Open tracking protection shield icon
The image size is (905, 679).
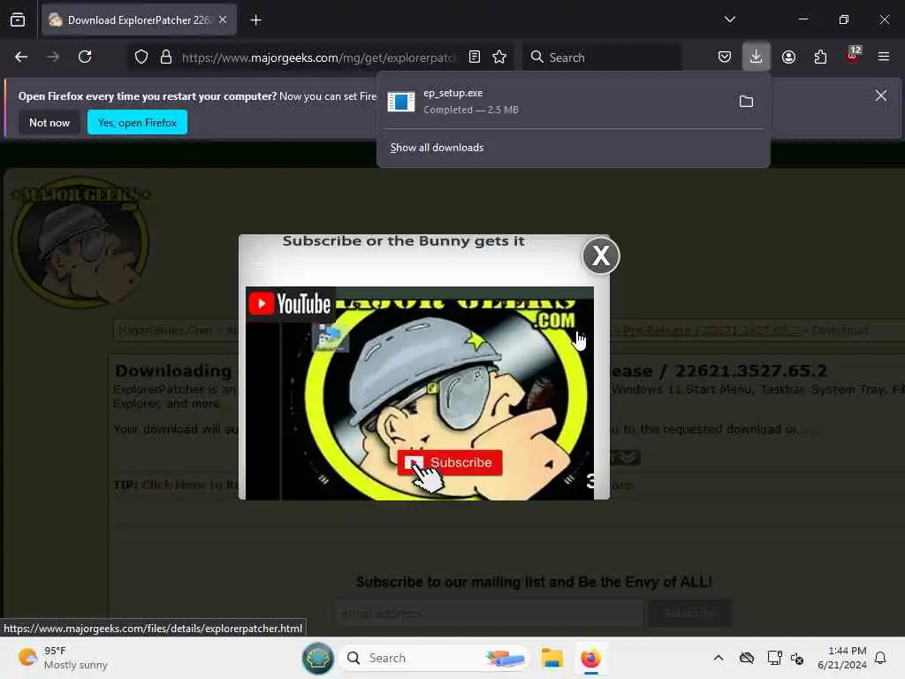pyautogui.click(x=141, y=57)
